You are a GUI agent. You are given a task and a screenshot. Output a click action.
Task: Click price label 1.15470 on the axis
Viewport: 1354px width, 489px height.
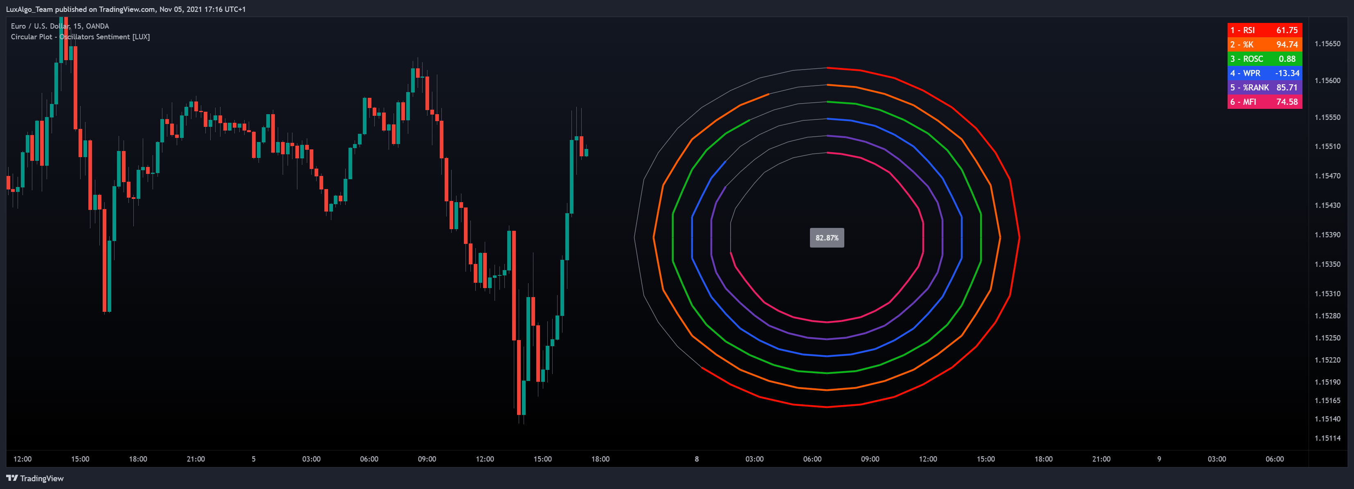click(1327, 176)
